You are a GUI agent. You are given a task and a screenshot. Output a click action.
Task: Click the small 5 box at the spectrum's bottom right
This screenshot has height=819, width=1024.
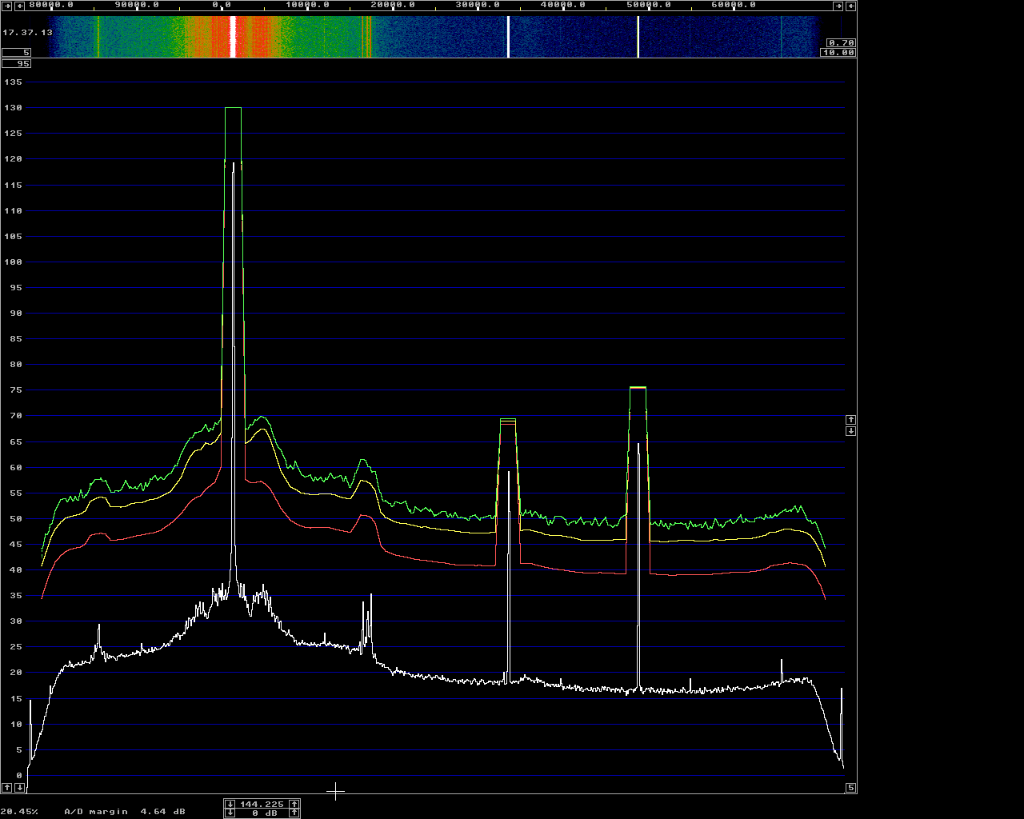[851, 788]
